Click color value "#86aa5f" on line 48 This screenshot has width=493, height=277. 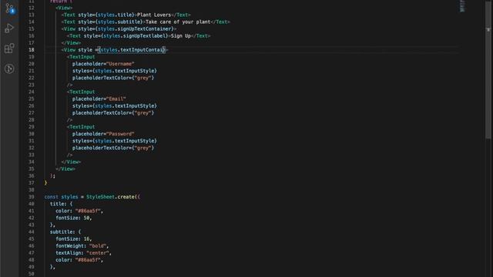click(x=88, y=260)
